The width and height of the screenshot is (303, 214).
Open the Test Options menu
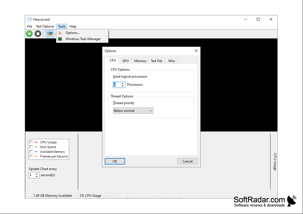point(45,26)
